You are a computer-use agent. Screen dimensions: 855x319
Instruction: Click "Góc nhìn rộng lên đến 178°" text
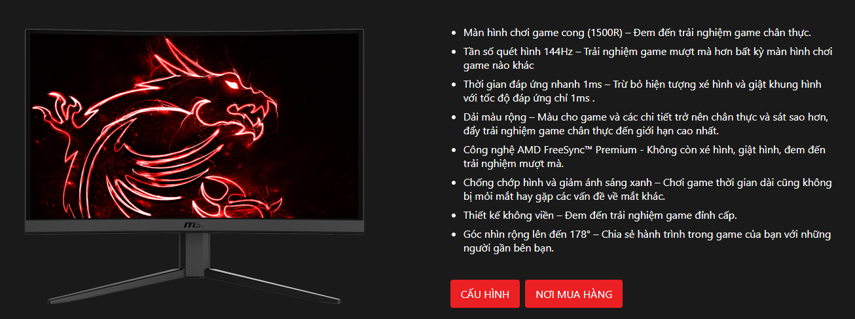[524, 235]
